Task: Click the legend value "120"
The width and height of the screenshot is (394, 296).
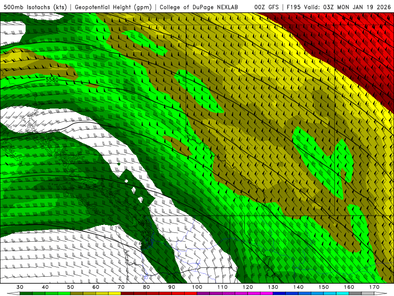Action: click(248, 287)
